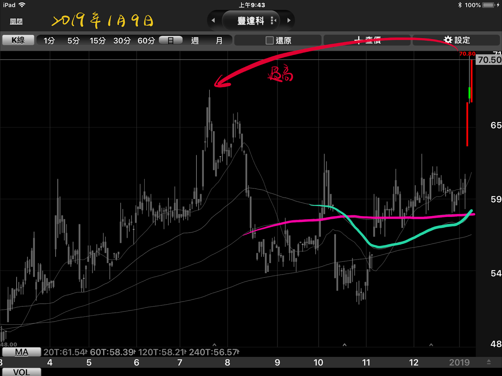Select the 週 weekly timeframe
The image size is (502, 376).
click(195, 40)
